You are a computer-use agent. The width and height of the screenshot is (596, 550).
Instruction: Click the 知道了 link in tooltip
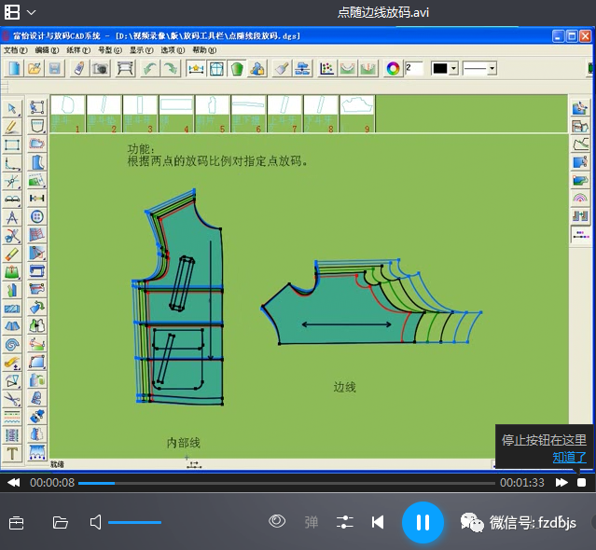pos(569,458)
